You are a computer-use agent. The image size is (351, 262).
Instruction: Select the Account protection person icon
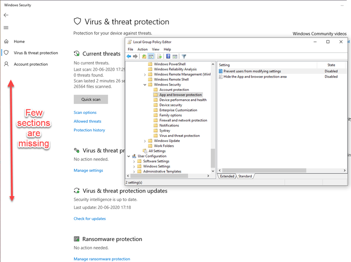click(6, 64)
